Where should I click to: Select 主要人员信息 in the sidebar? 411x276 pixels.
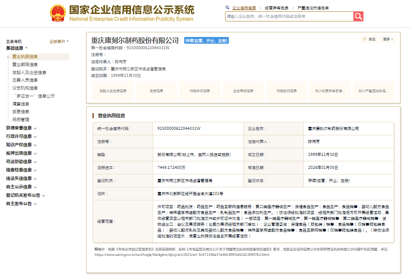coord(25,80)
